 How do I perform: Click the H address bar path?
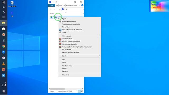click(x=67, y=9)
